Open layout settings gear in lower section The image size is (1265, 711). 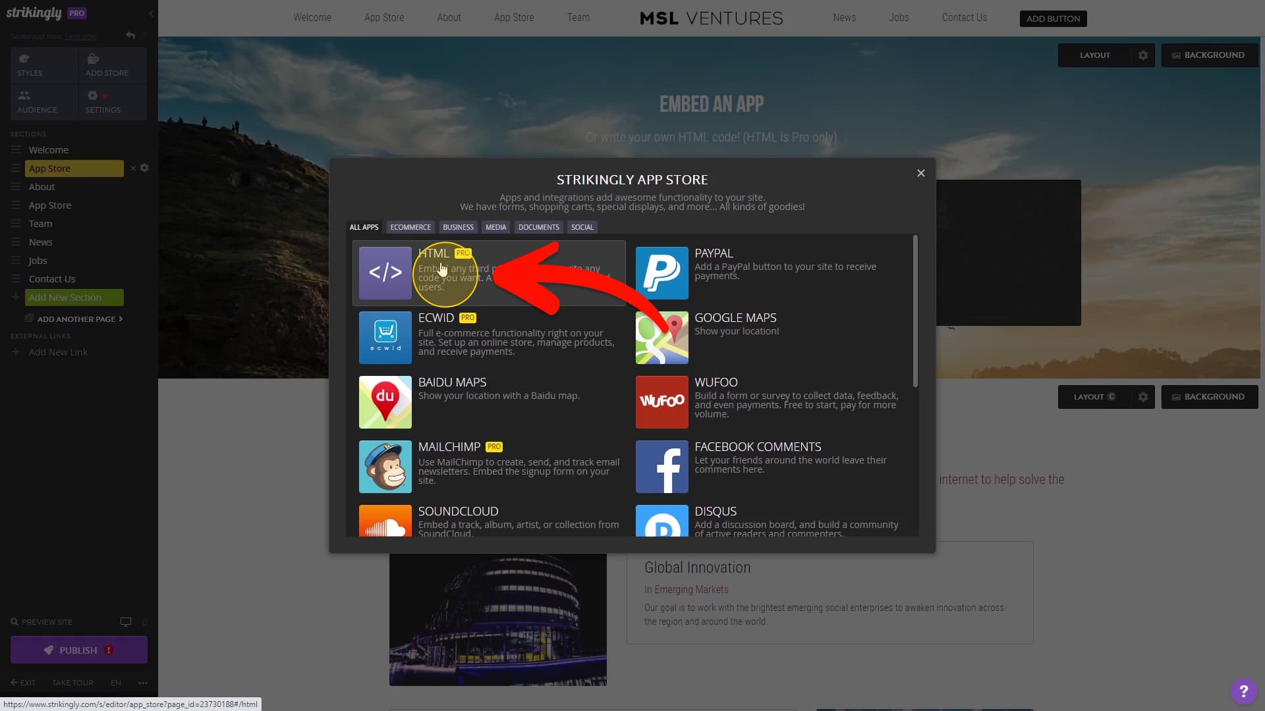coord(1143,397)
